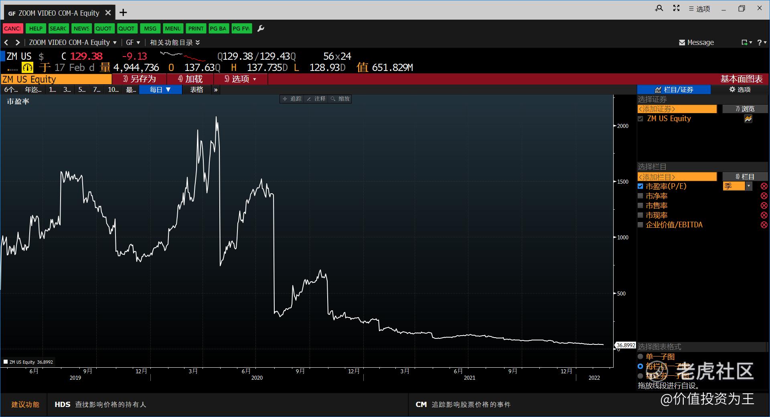Click the 8) 栏目 fields button
Screen dimensions: 770x417
coord(745,177)
